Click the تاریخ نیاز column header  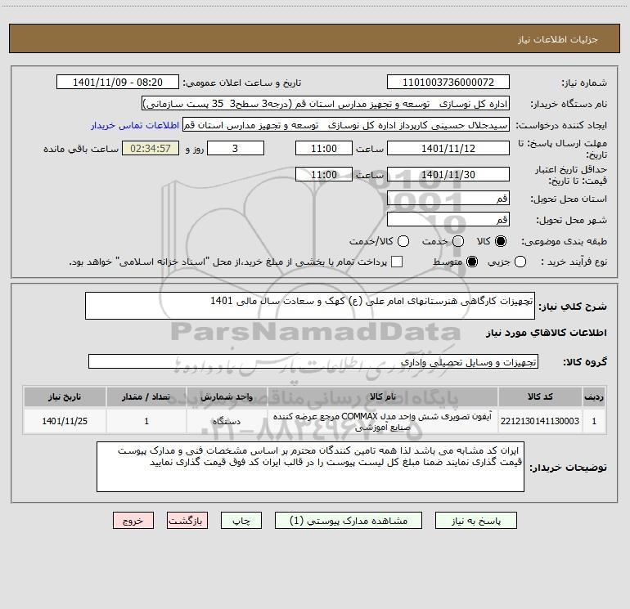point(65,396)
